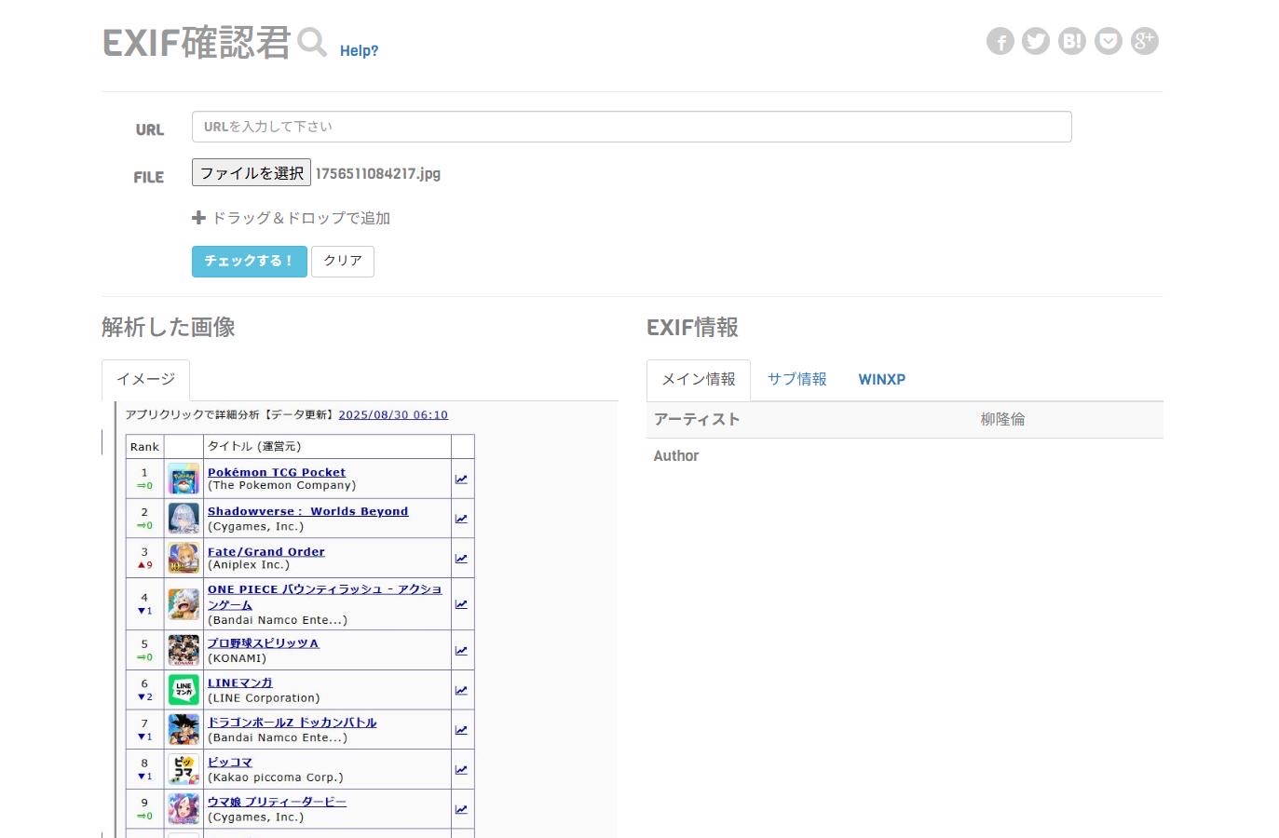Share via Hatena Bookmark icon
The image size is (1279, 838).
pos(1072,41)
